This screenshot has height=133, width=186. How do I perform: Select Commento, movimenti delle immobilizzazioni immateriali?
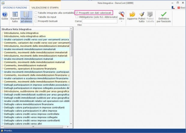(36, 52)
